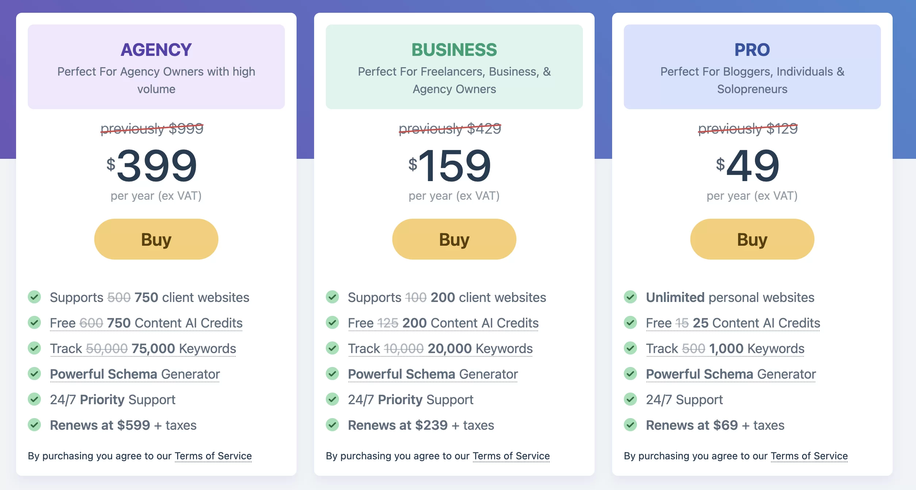Screen dimensions: 916x490
Task: Toggle Agency plan renewal info checkbox
Action: pyautogui.click(x=35, y=425)
